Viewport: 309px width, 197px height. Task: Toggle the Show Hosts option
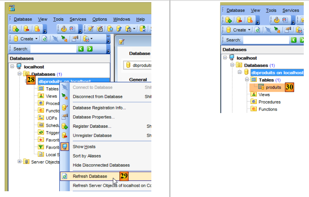coord(84,147)
